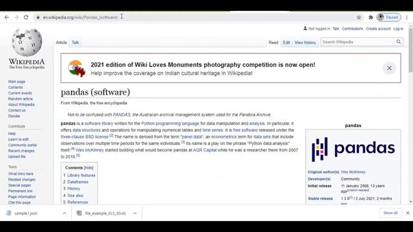Open the View history tab
This screenshot has height=232, width=413.
click(x=305, y=43)
